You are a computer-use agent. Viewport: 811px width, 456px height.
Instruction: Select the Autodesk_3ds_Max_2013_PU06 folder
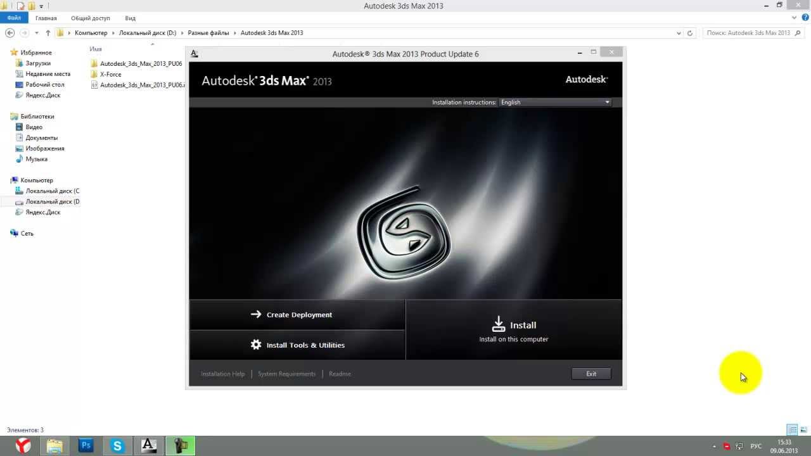(x=141, y=64)
